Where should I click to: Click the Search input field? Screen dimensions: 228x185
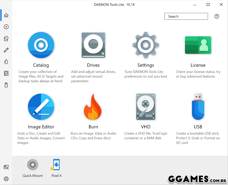click(x=186, y=16)
